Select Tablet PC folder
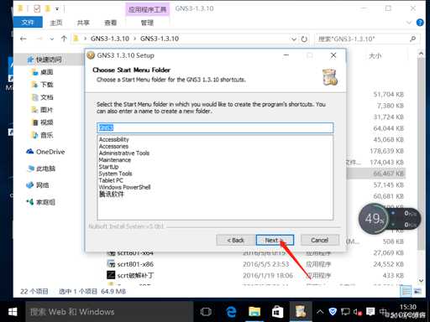 click(111, 180)
